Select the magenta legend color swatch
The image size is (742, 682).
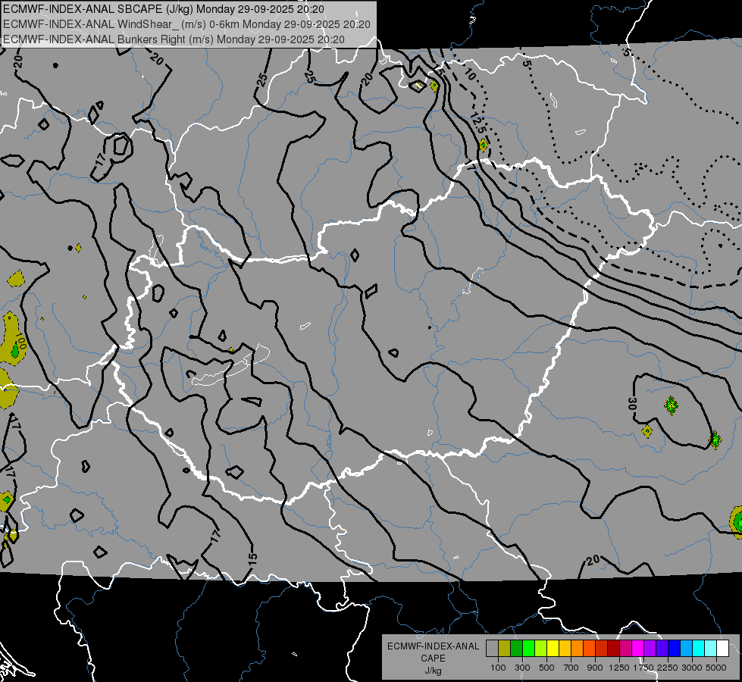pos(637,649)
